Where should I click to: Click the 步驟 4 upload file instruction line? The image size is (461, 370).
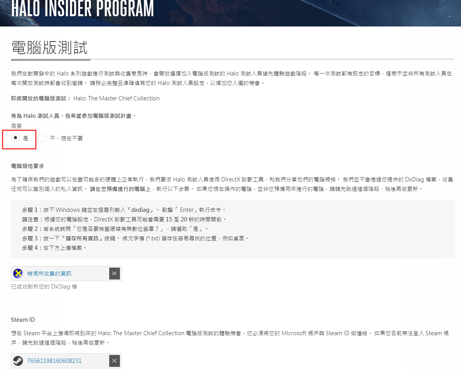tap(54, 248)
